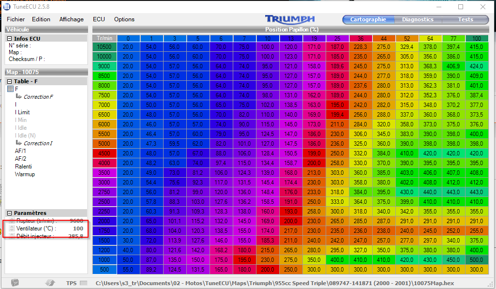The height and width of the screenshot is (289, 496).
Task: Click the ECU connection arrows icon in status bar
Action: (x=50, y=283)
